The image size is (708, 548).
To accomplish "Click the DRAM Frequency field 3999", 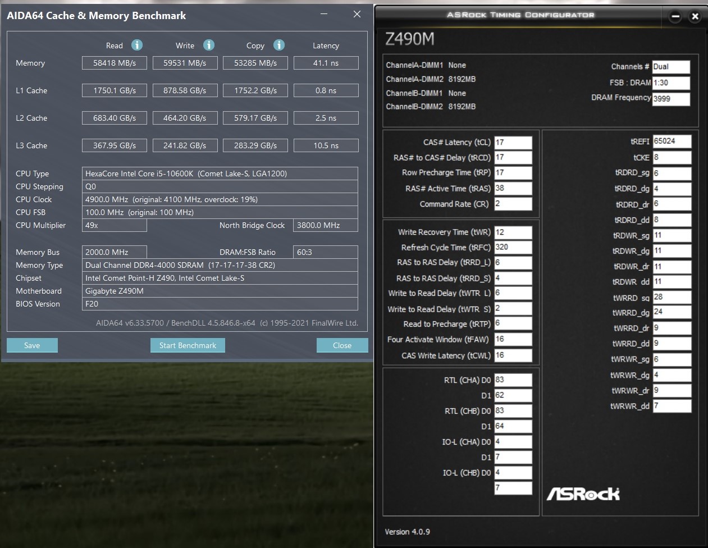I will coord(671,99).
